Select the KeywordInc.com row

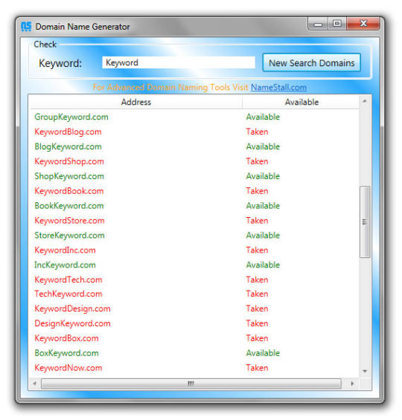[x=194, y=251]
